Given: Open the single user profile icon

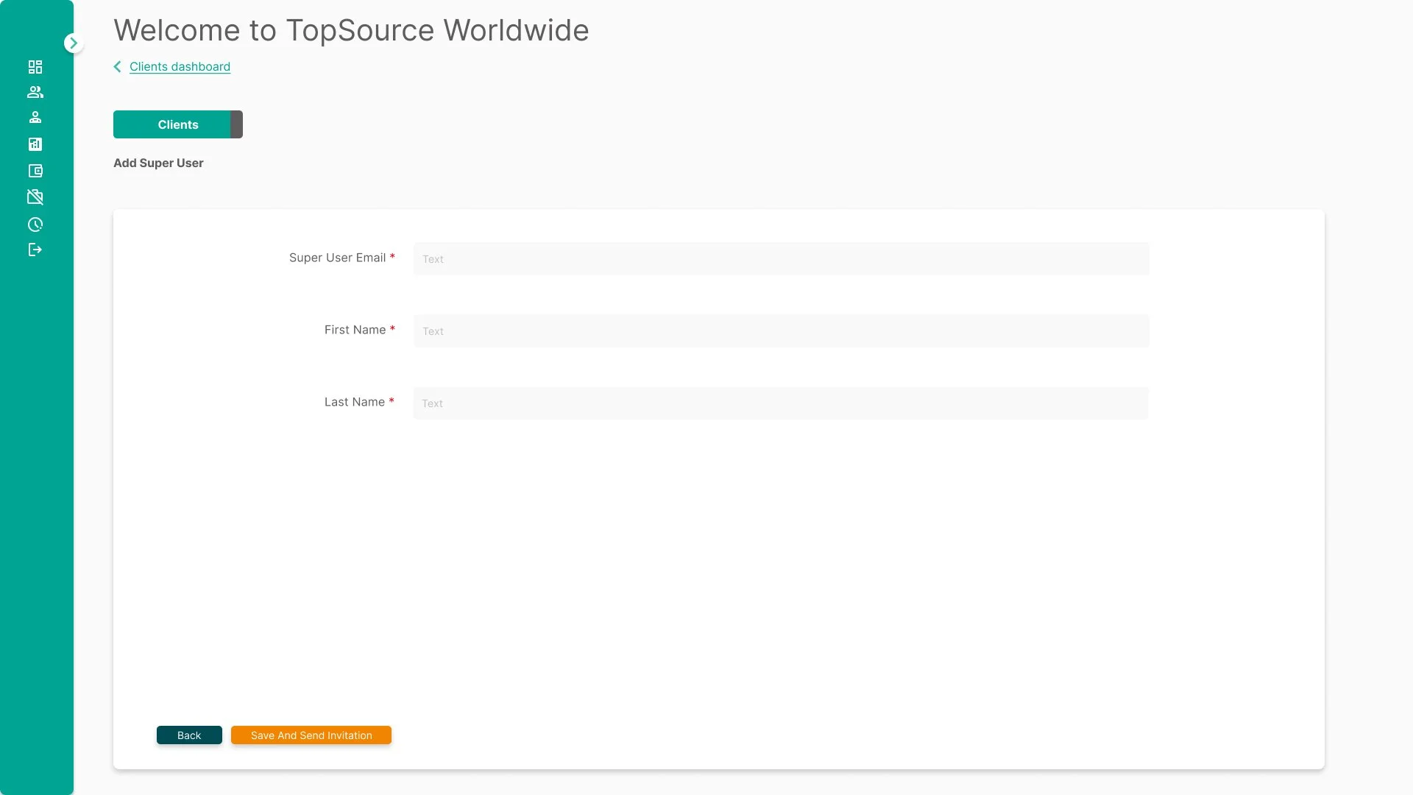Looking at the screenshot, I should pyautogui.click(x=35, y=117).
